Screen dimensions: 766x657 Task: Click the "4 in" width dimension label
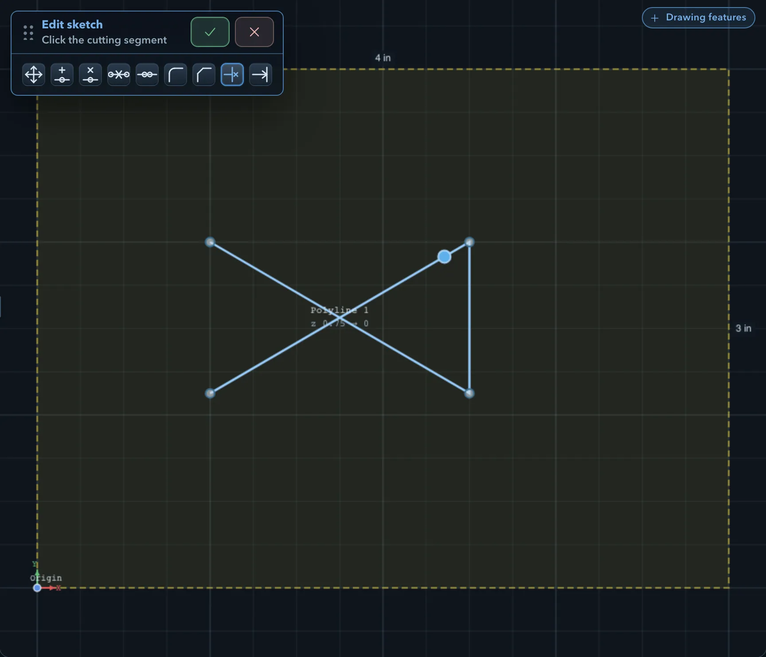click(x=383, y=58)
